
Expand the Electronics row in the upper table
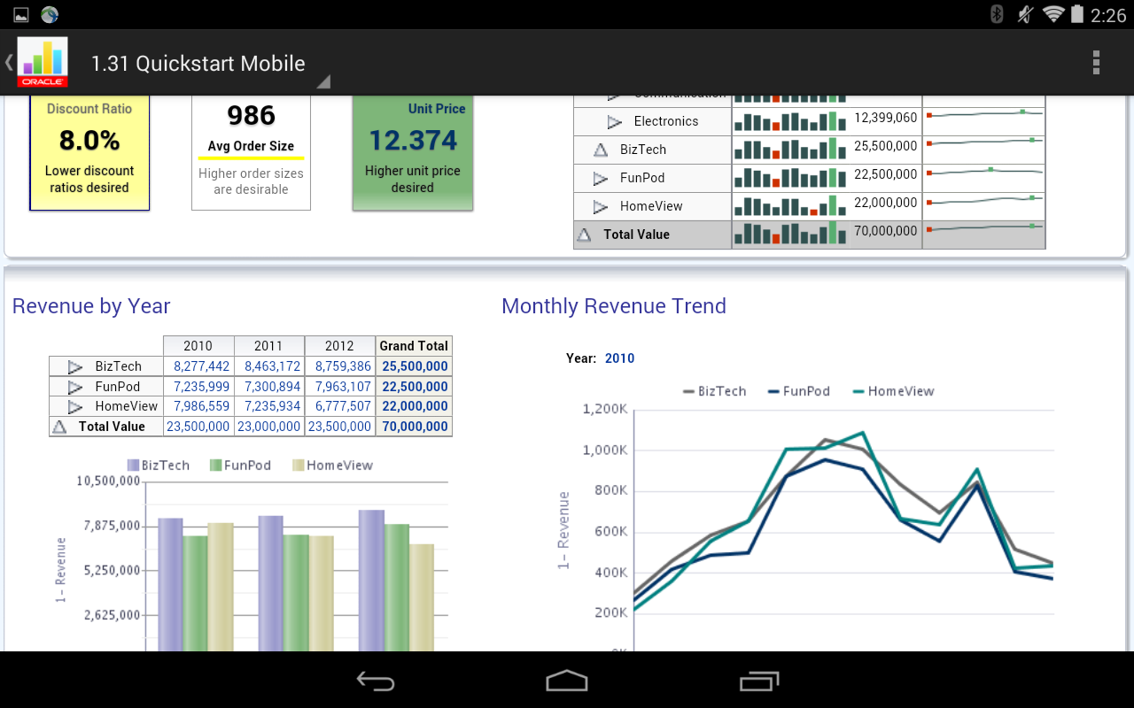615,122
